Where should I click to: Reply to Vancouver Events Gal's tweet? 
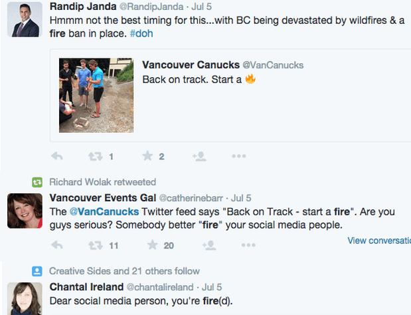click(x=57, y=245)
